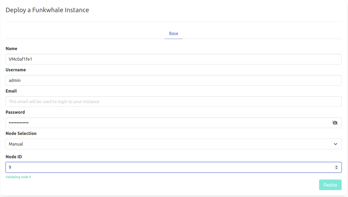Click the Node Selection chevron arrow

[x=335, y=144]
